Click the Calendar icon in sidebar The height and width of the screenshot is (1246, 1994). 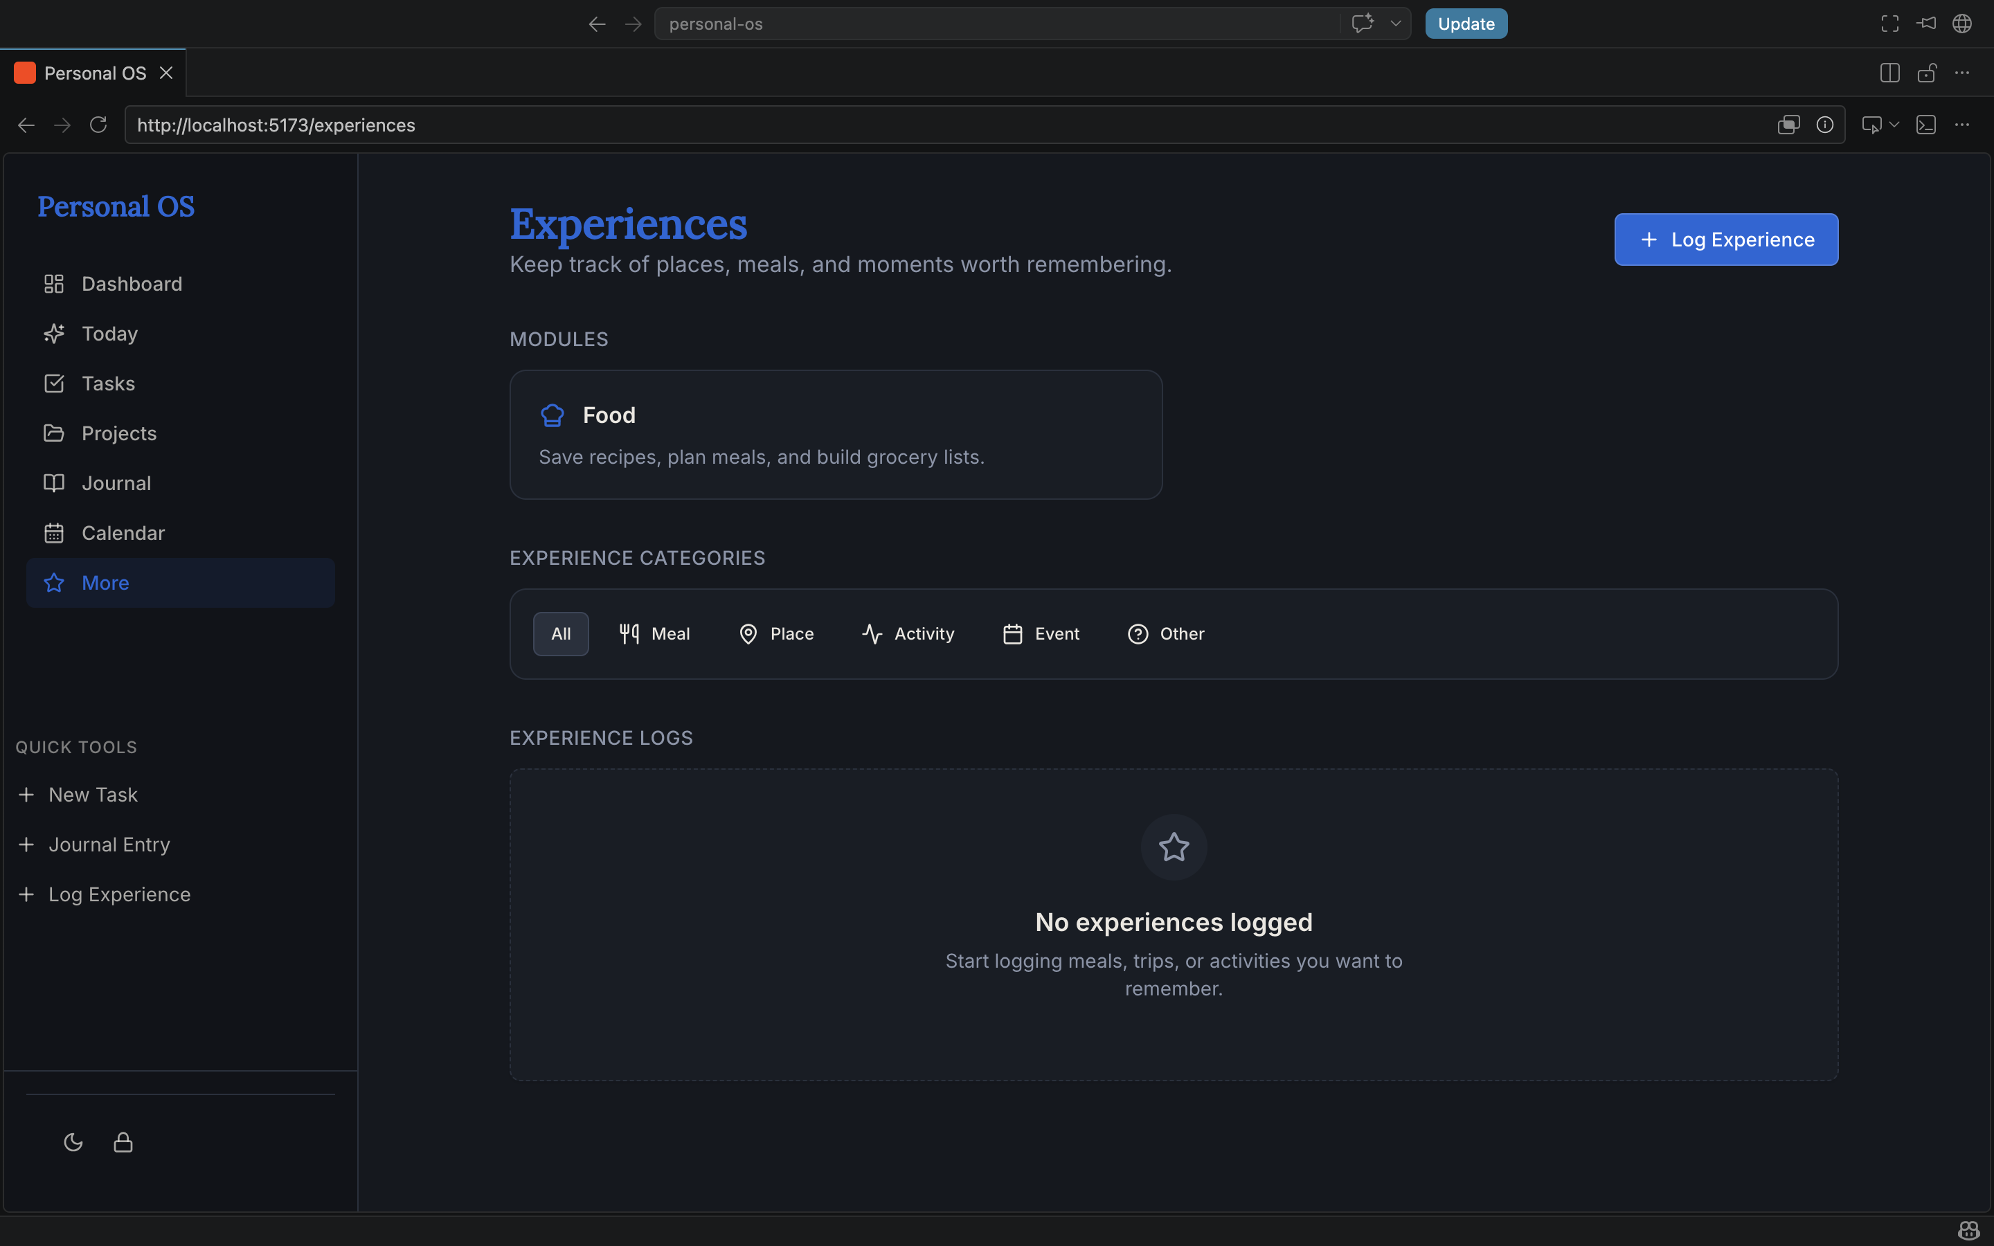click(53, 533)
